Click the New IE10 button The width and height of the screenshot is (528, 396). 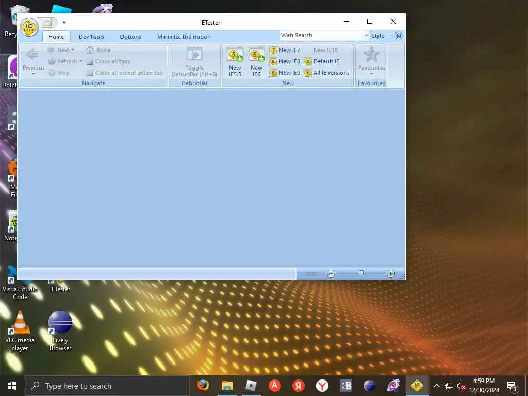pyautogui.click(x=325, y=50)
